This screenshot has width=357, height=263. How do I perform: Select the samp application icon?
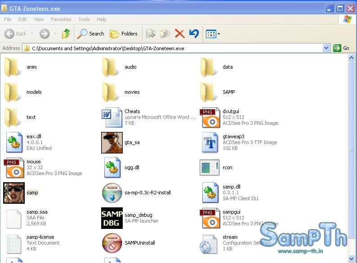[14, 193]
